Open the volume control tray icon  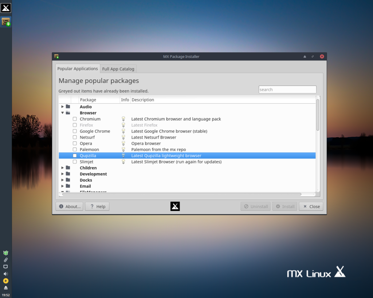[x=6, y=274]
